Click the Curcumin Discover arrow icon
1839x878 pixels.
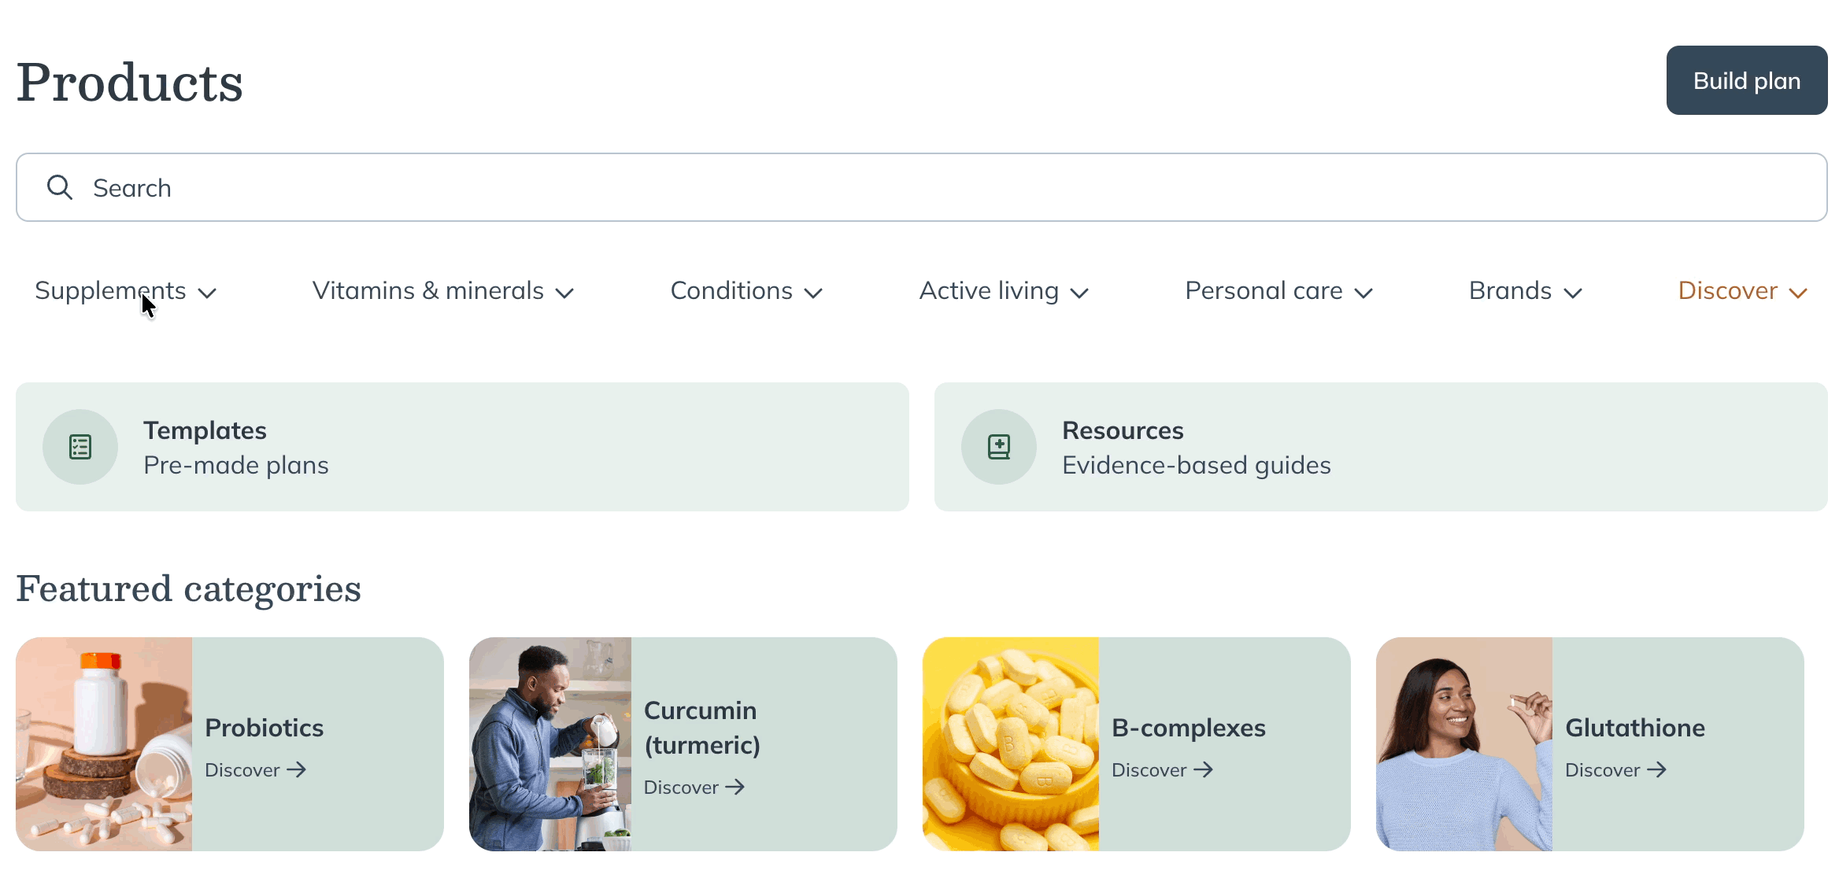point(736,787)
